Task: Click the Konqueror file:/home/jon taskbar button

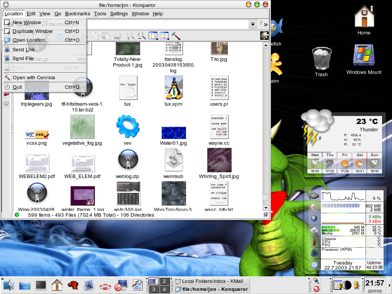Action: (211, 289)
